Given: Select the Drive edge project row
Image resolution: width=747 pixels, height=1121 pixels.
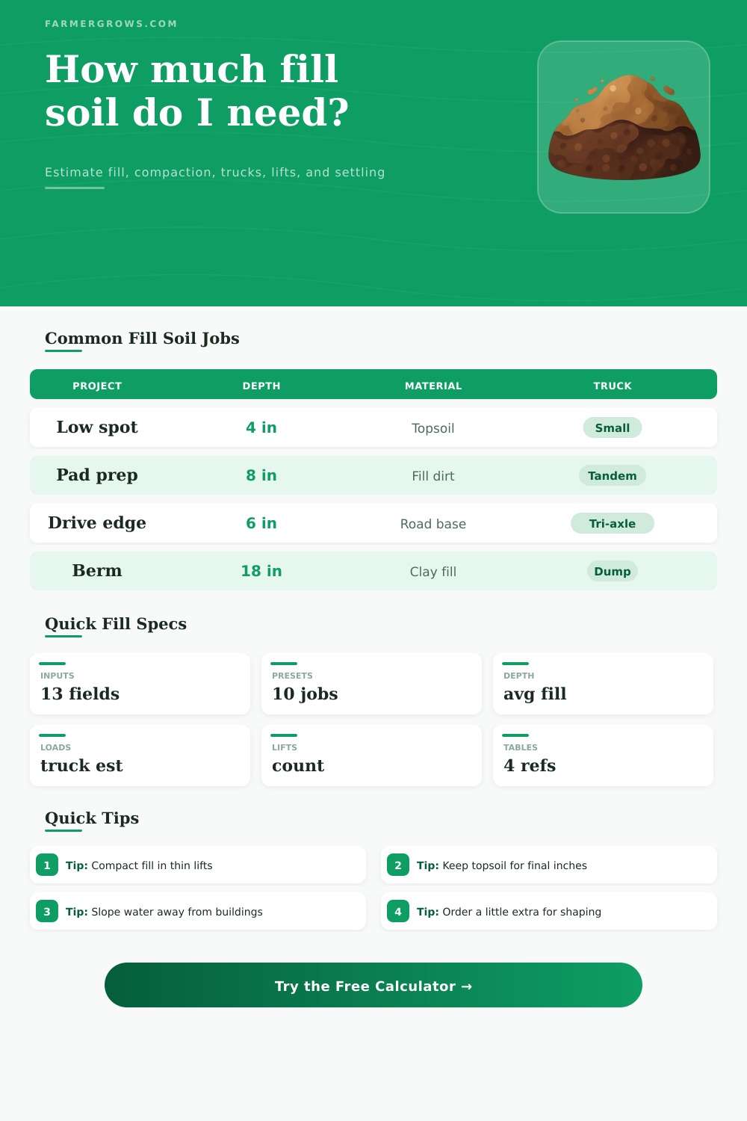Looking at the screenshot, I should pyautogui.click(x=373, y=523).
